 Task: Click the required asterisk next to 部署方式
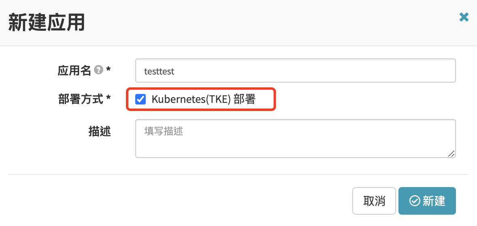[108, 98]
